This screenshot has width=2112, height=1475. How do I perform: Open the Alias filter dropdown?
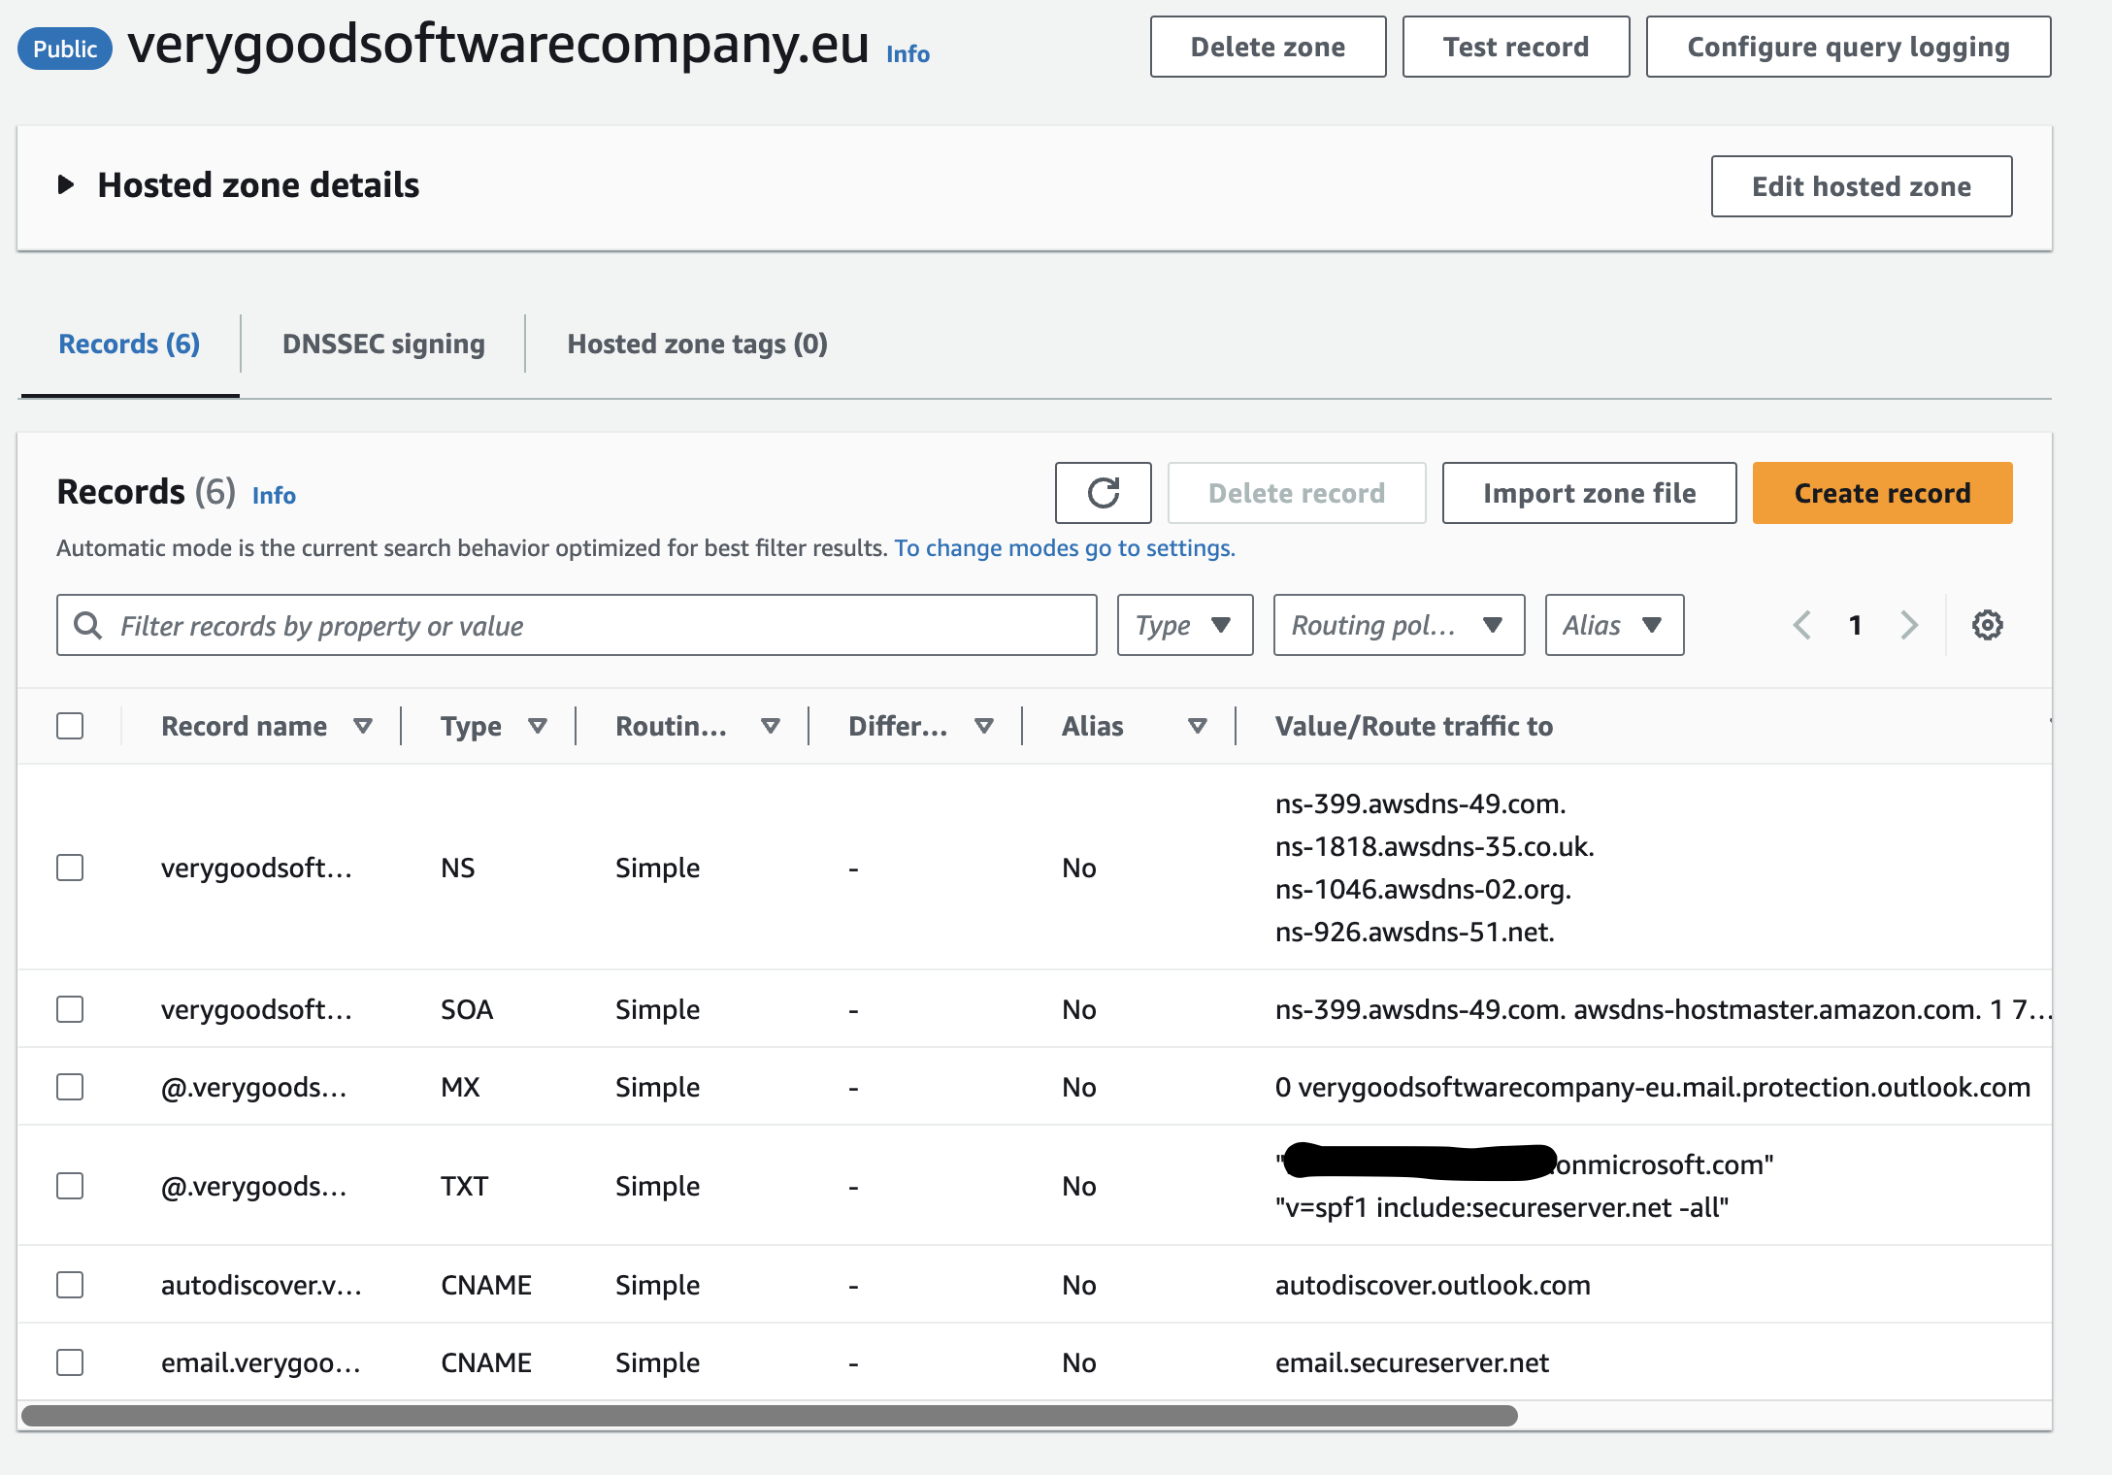click(x=1614, y=625)
